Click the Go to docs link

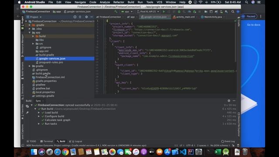click(x=254, y=25)
